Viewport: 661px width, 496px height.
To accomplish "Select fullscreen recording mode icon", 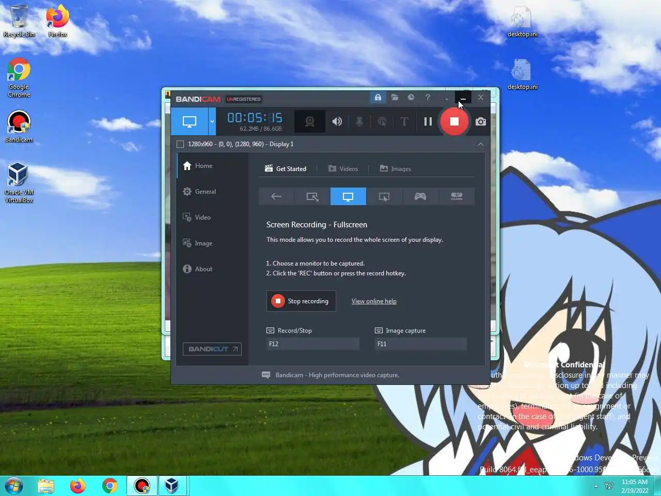I will point(348,196).
